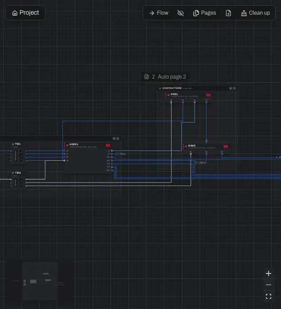Click second small button on CONTACTORS header
Viewport: 281px width, 309px height.
point(234,88)
